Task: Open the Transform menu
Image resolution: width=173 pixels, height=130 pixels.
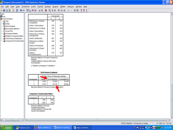Action: 26,7
